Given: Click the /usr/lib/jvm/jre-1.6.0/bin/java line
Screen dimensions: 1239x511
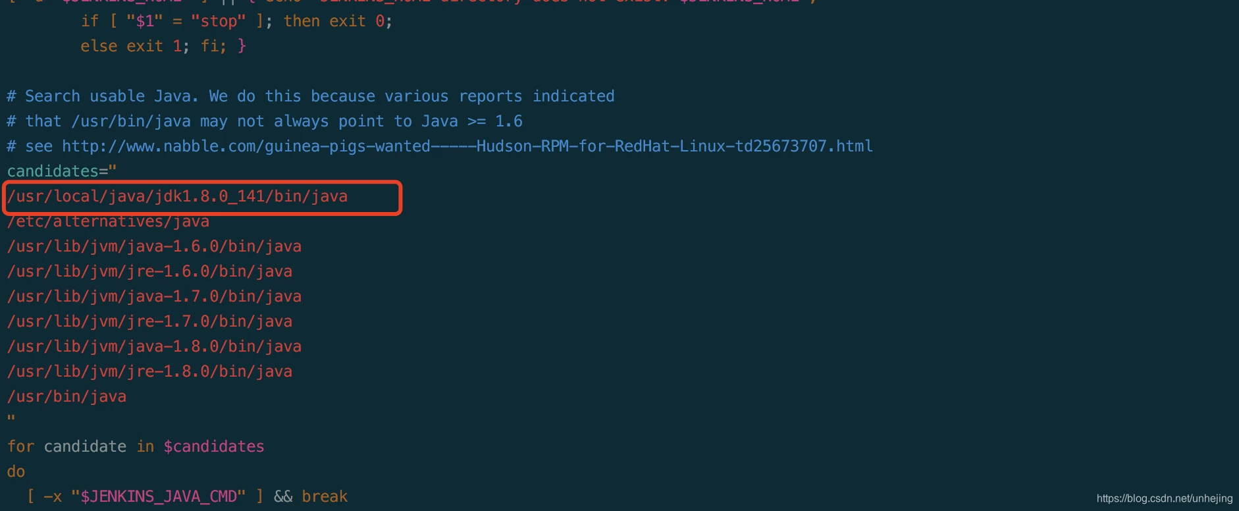Looking at the screenshot, I should 149,271.
